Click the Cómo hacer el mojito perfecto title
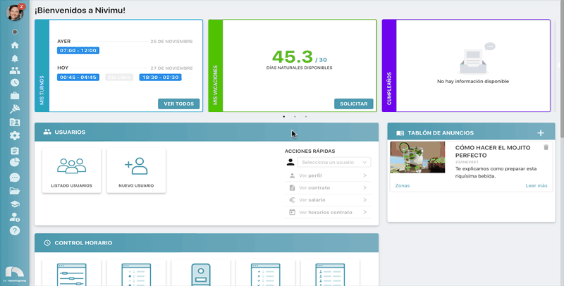The height and width of the screenshot is (286, 564). pos(493,151)
